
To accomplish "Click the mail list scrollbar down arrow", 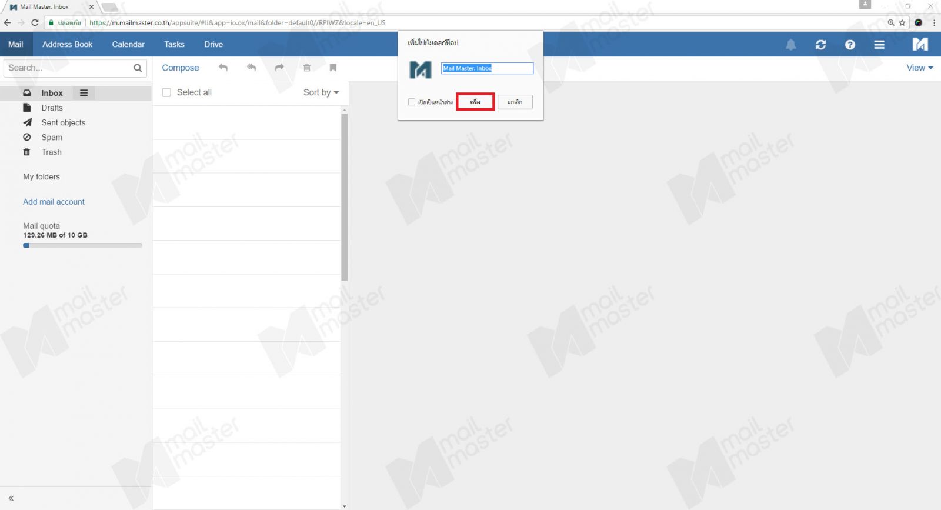I will 345,506.
